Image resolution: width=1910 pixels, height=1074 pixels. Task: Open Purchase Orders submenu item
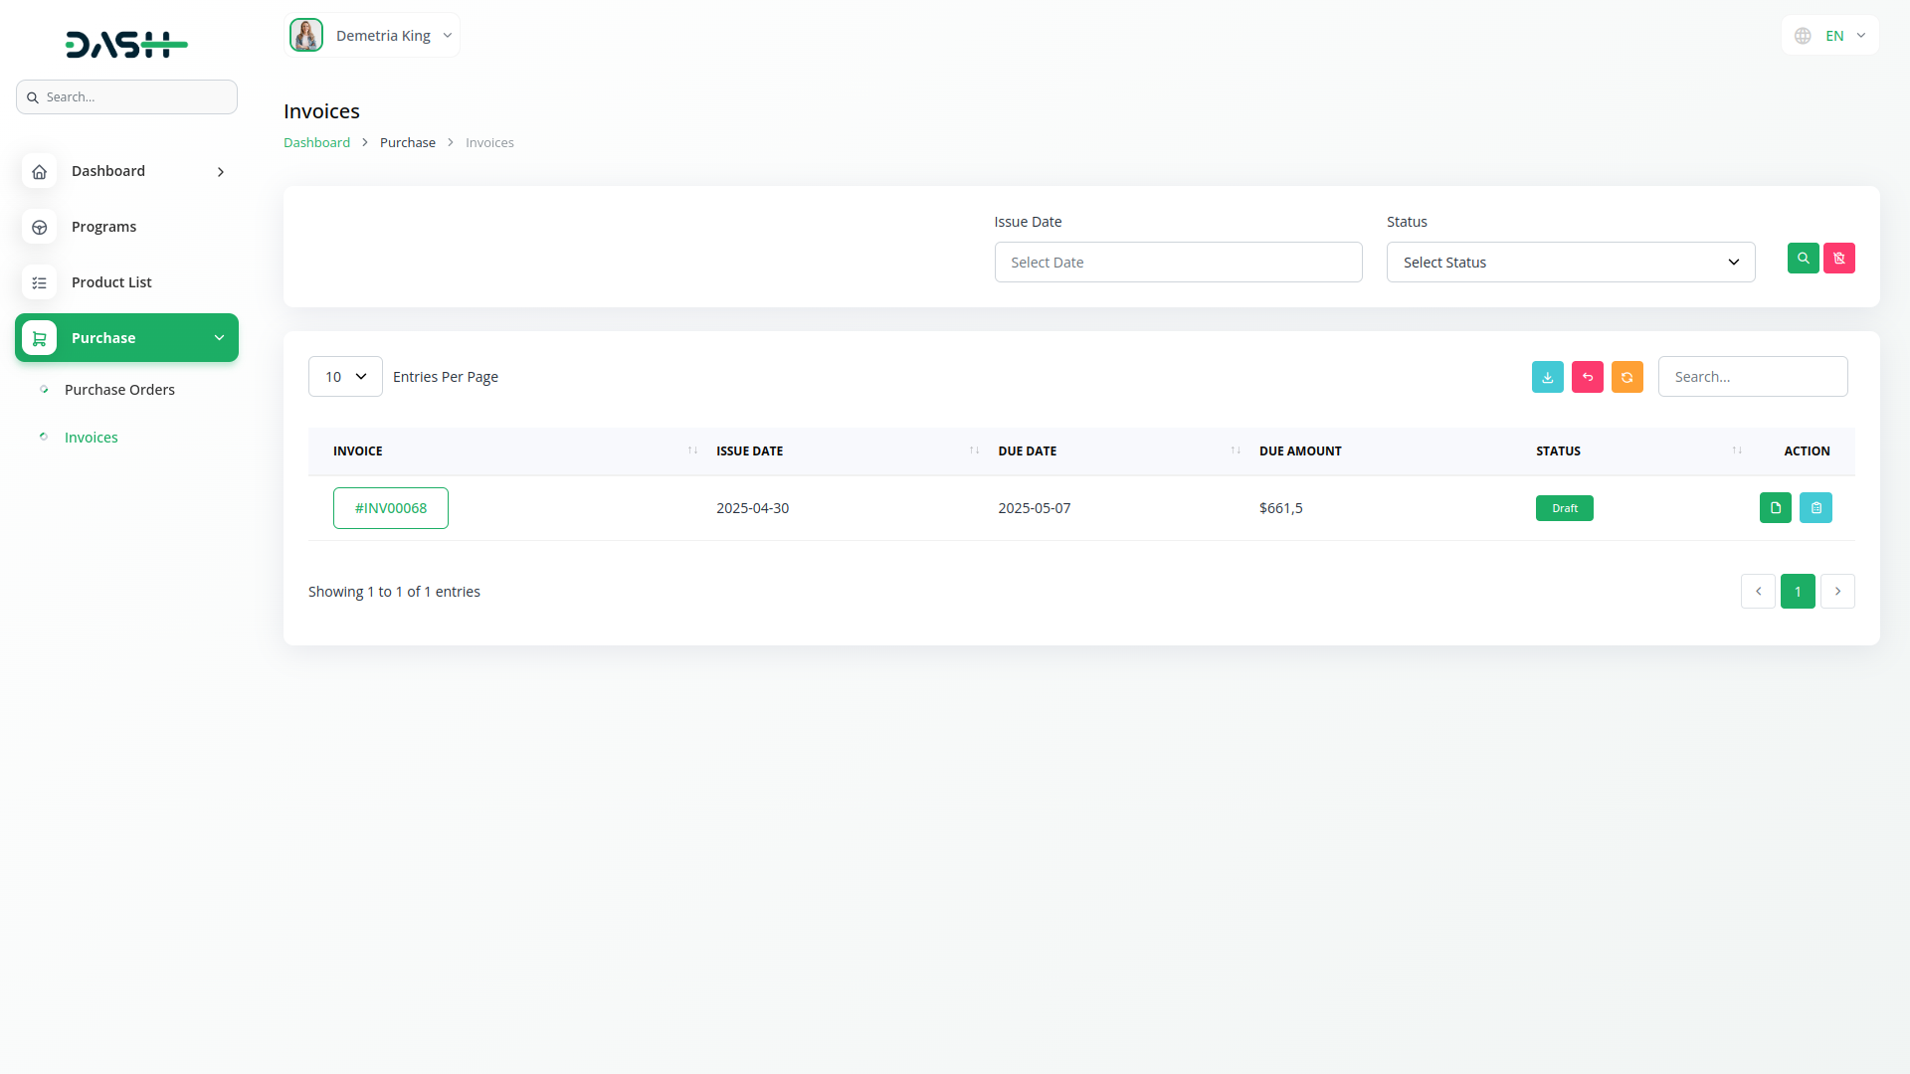click(119, 390)
